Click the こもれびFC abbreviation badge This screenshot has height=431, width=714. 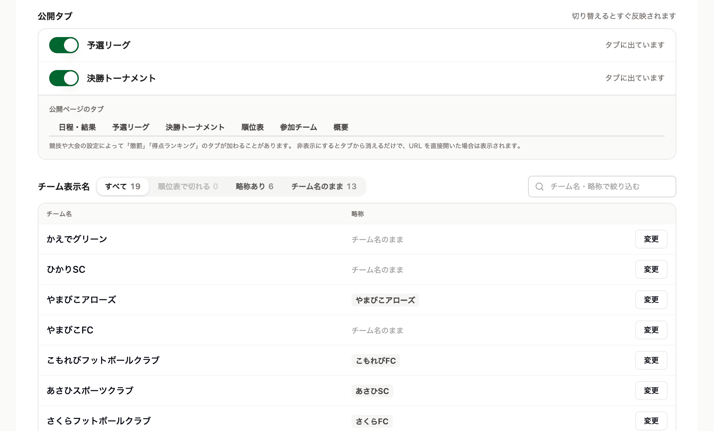coord(376,361)
